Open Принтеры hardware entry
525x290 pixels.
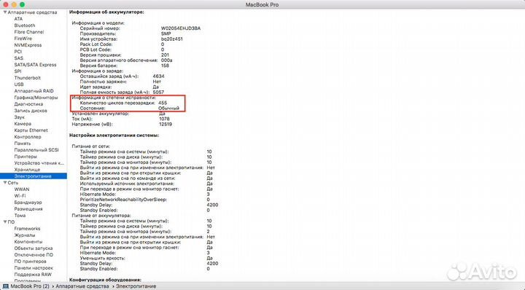tap(26, 156)
